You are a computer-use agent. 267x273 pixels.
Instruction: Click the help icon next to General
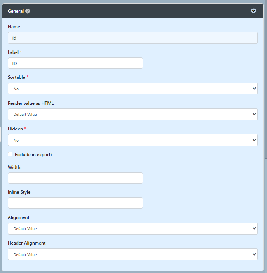coord(28,11)
